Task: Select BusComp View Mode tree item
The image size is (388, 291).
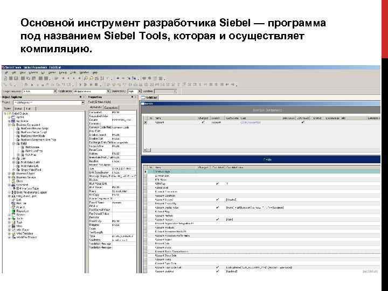Action: 33,136
